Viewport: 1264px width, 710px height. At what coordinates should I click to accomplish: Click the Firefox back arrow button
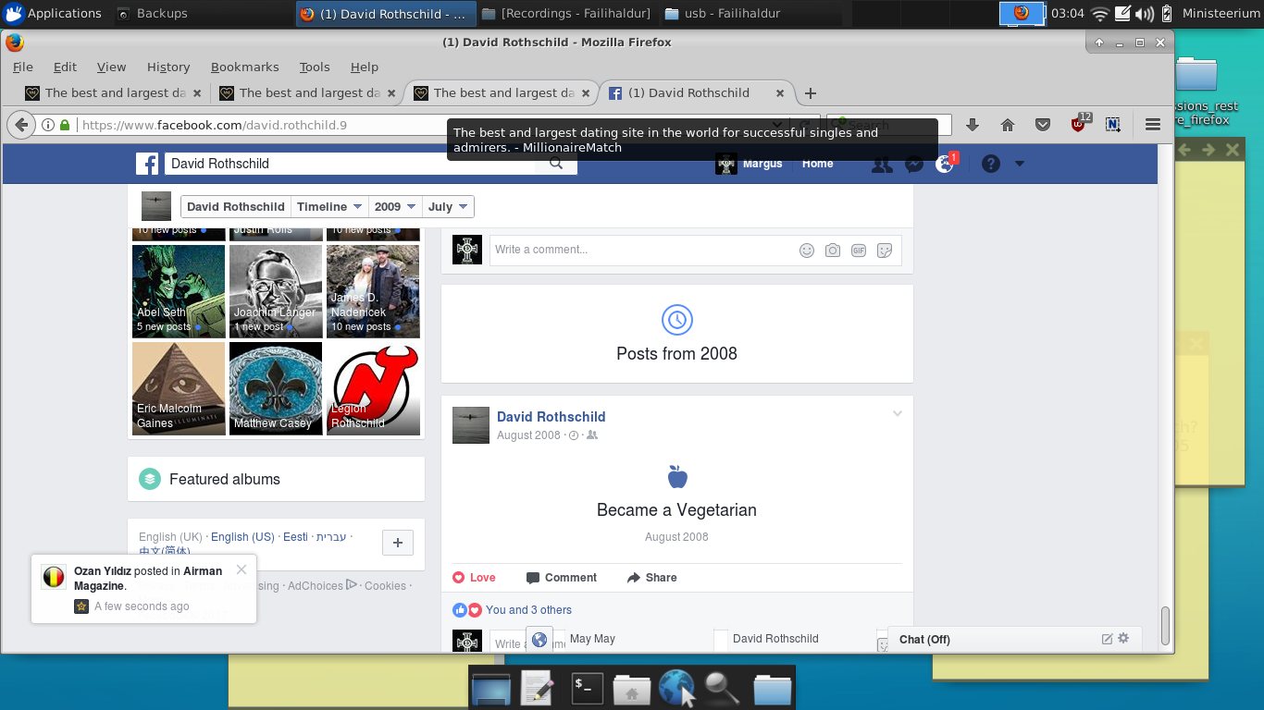[20, 125]
